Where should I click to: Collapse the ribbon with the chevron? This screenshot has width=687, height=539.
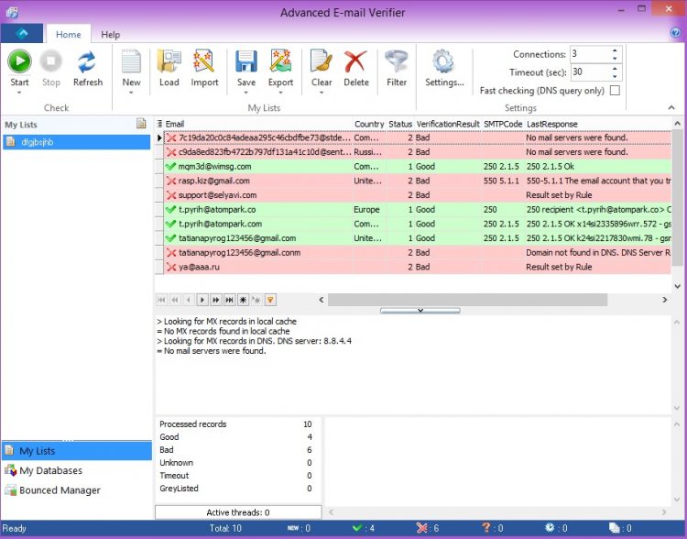(x=671, y=108)
